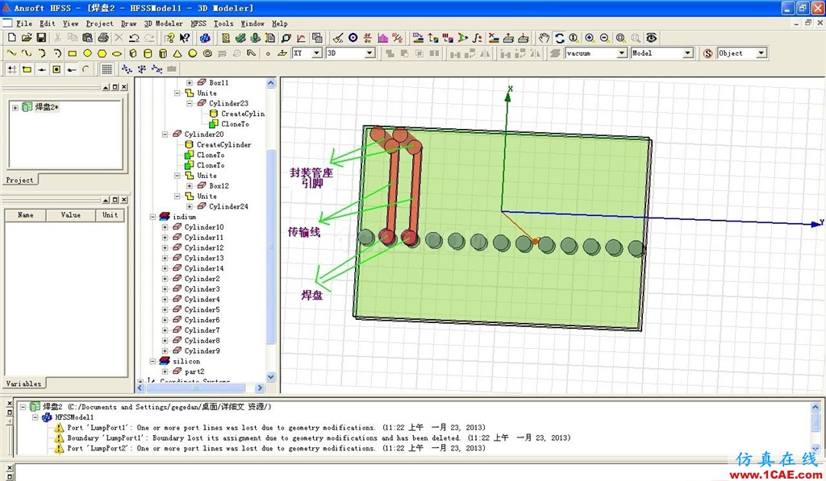Select part2 under silicon
The image size is (826, 481).
[194, 371]
